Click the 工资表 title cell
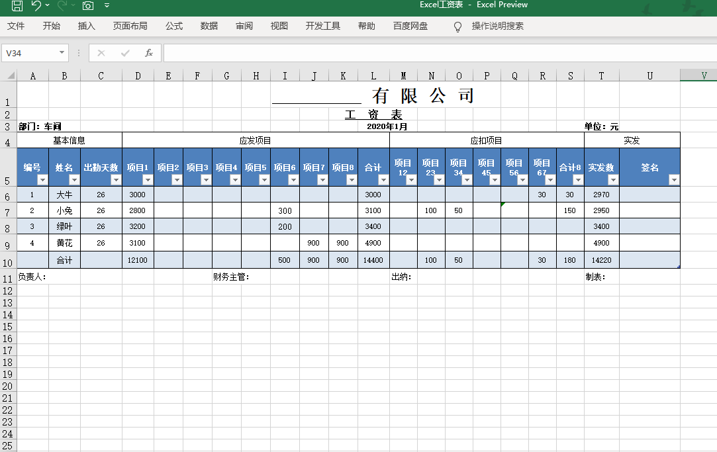Viewport: 717px width, 452px height. pos(373,114)
